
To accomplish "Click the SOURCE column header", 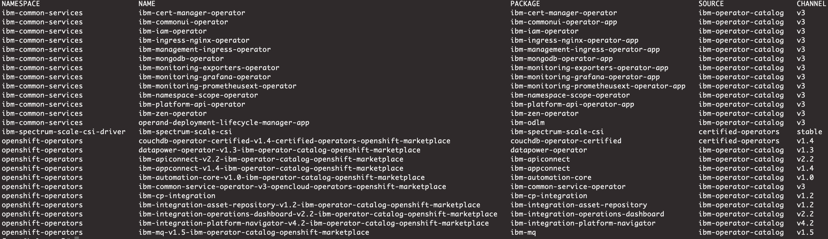I will pos(711,4).
